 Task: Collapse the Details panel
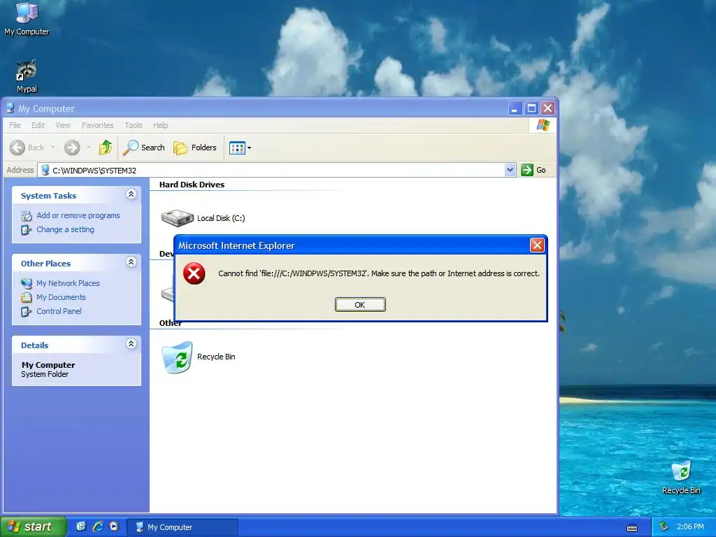click(131, 343)
